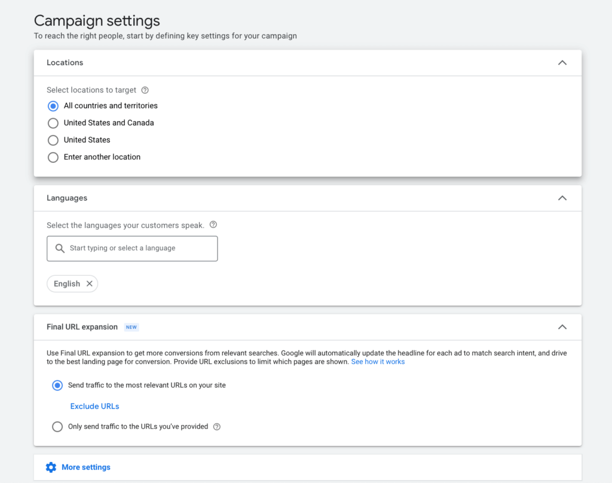612x483 pixels.
Task: Collapse the Locations section
Action: (x=562, y=63)
